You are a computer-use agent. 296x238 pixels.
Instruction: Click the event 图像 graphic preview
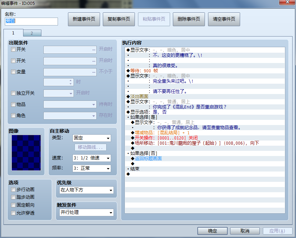26,153
